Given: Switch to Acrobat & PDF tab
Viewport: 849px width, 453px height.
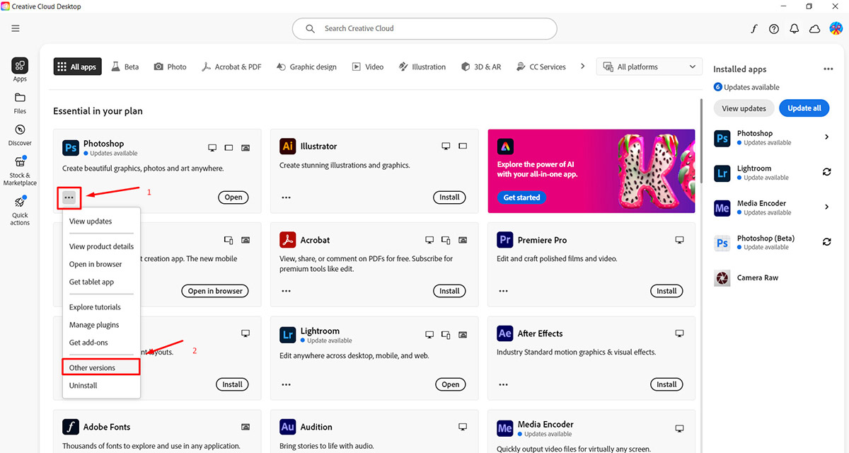Looking at the screenshot, I should (x=231, y=67).
